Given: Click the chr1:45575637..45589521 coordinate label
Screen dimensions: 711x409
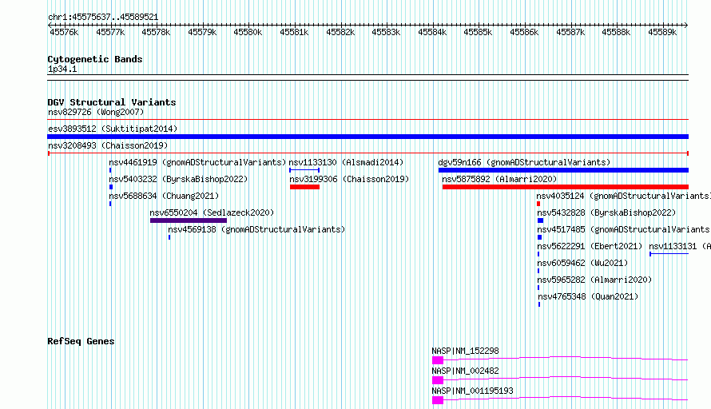Looking at the screenshot, I should coord(103,18).
